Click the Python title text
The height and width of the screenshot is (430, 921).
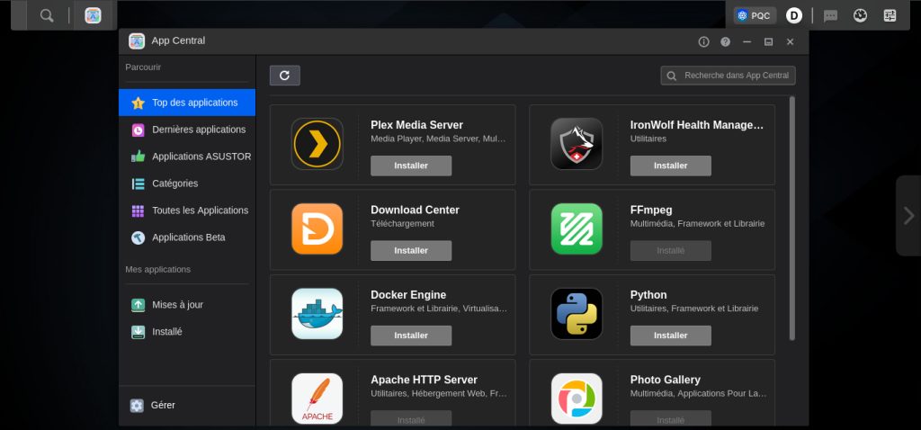click(x=648, y=295)
